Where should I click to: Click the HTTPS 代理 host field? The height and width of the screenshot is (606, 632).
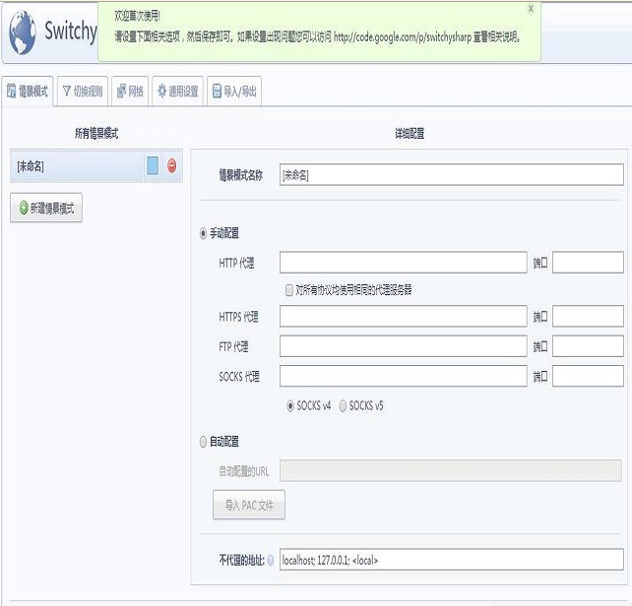[x=403, y=317]
